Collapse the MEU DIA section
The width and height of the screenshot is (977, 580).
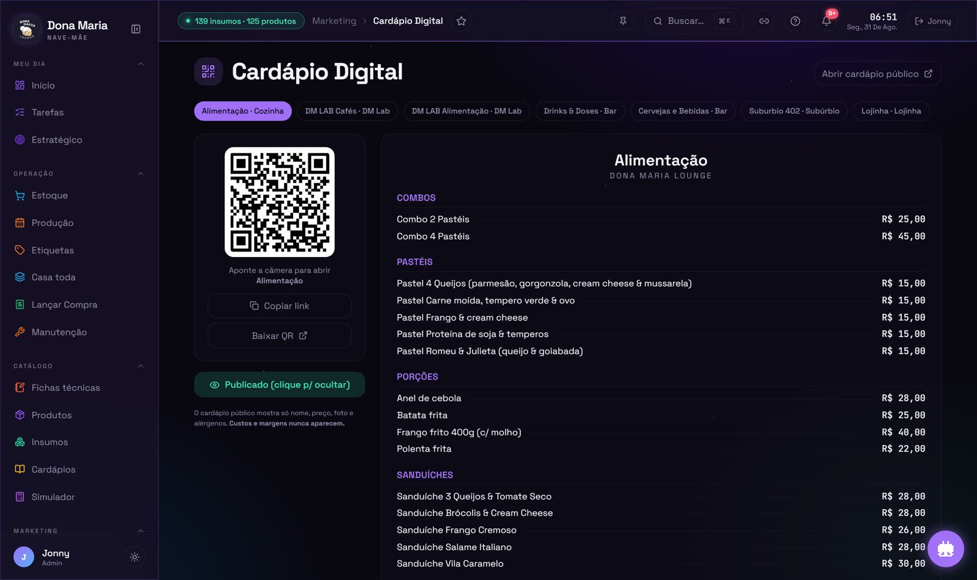pyautogui.click(x=140, y=63)
